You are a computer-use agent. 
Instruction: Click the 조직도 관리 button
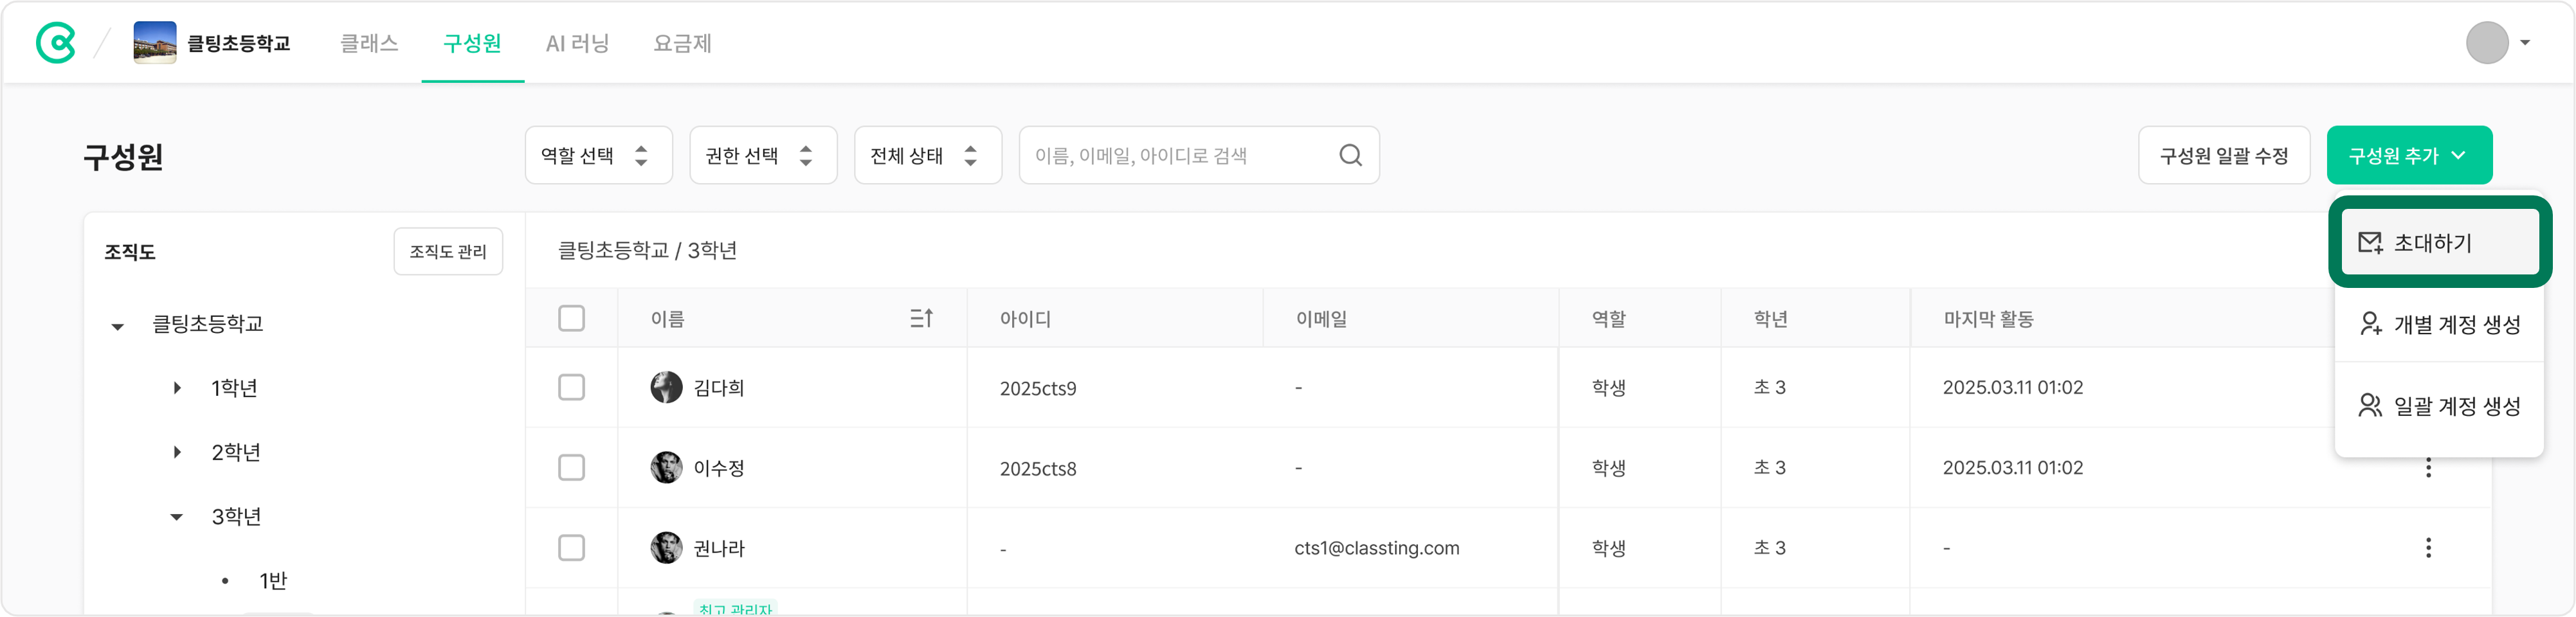tap(448, 251)
